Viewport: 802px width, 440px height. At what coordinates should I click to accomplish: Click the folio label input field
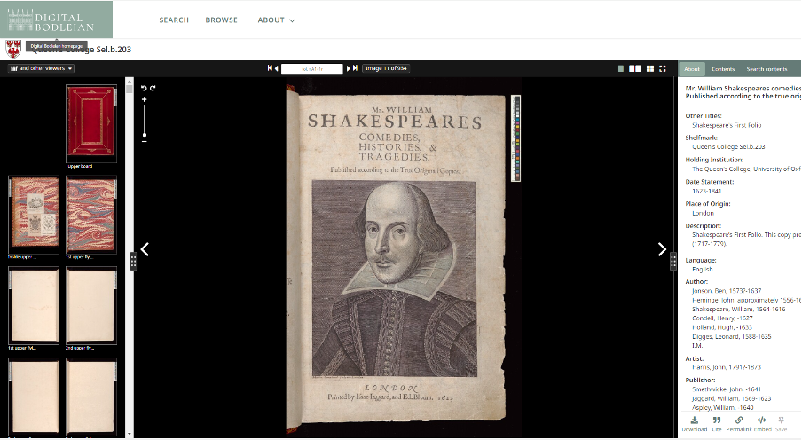[x=312, y=68]
